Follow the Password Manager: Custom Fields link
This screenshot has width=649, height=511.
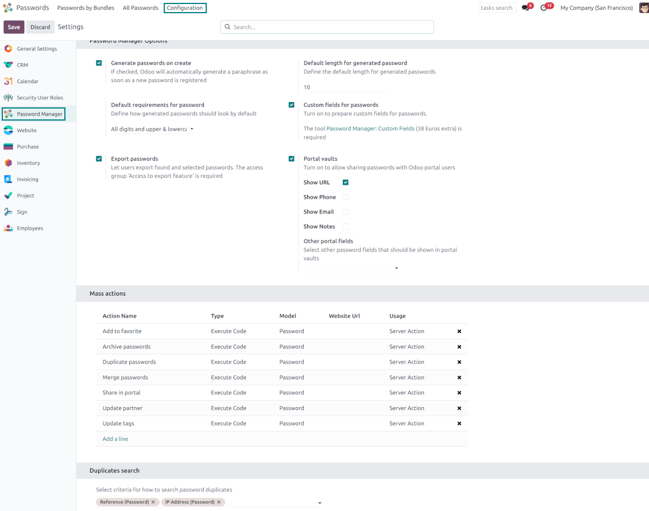coord(370,129)
